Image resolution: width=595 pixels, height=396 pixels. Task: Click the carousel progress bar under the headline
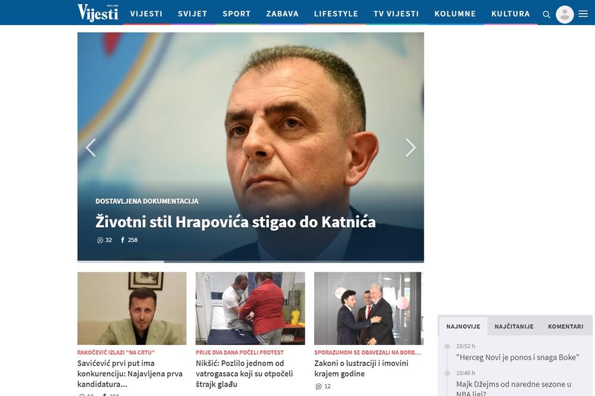250,261
